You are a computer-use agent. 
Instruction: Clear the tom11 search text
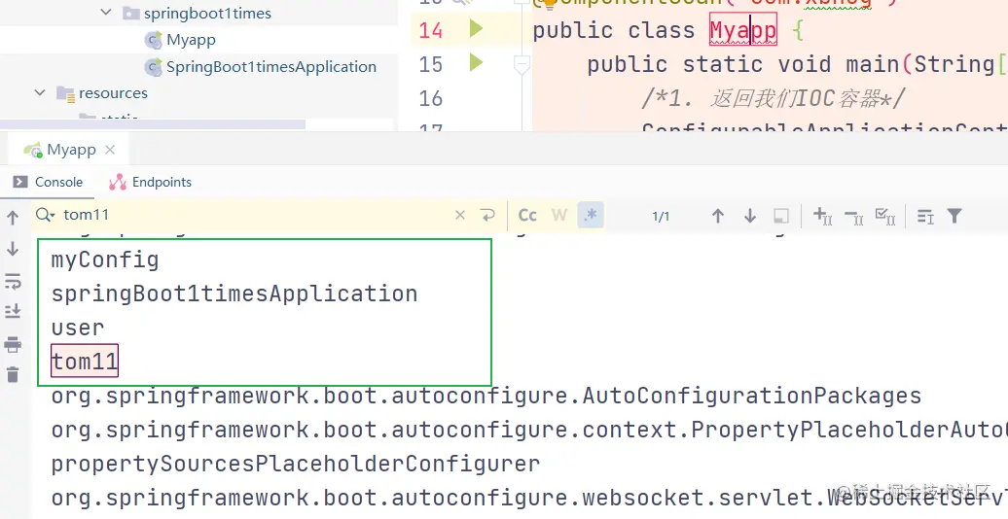click(460, 215)
